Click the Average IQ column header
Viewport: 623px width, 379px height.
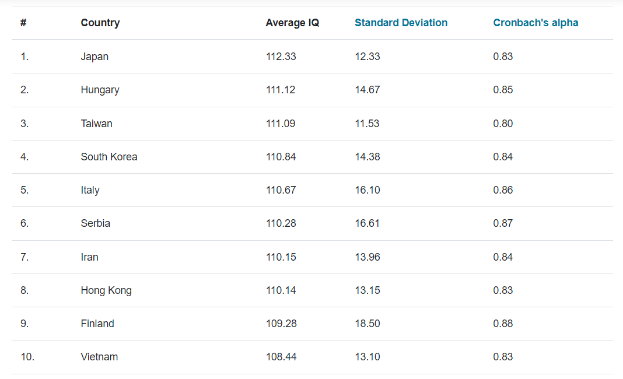[292, 23]
